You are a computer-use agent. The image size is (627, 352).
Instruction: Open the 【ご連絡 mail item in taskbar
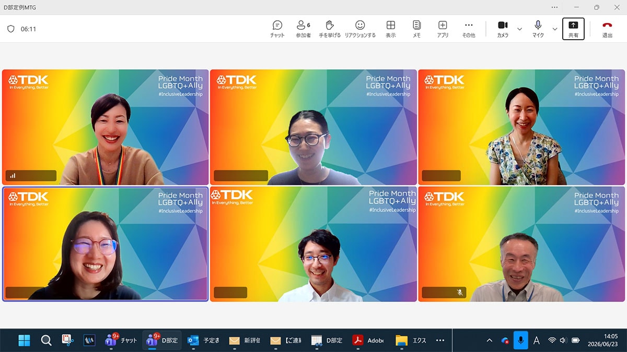pos(286,341)
